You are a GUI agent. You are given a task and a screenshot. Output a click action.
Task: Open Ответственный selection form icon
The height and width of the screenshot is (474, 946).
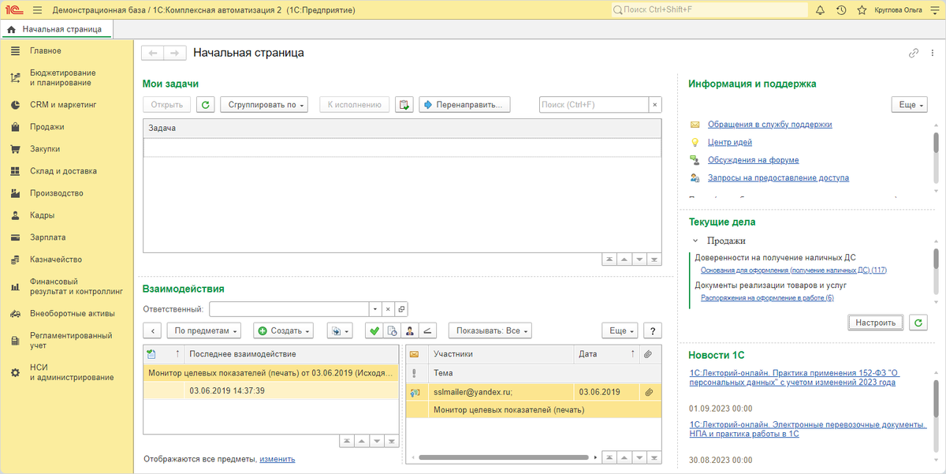click(400, 309)
